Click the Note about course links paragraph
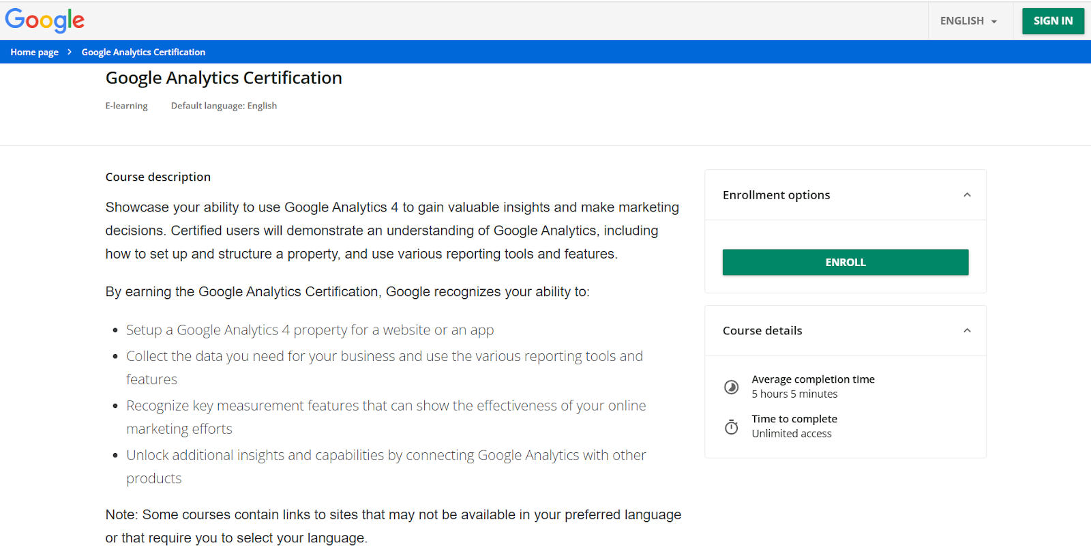 tap(393, 527)
